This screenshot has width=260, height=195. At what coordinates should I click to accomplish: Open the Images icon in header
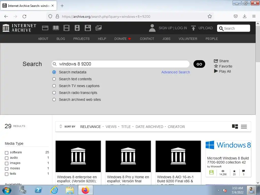[99, 28]
